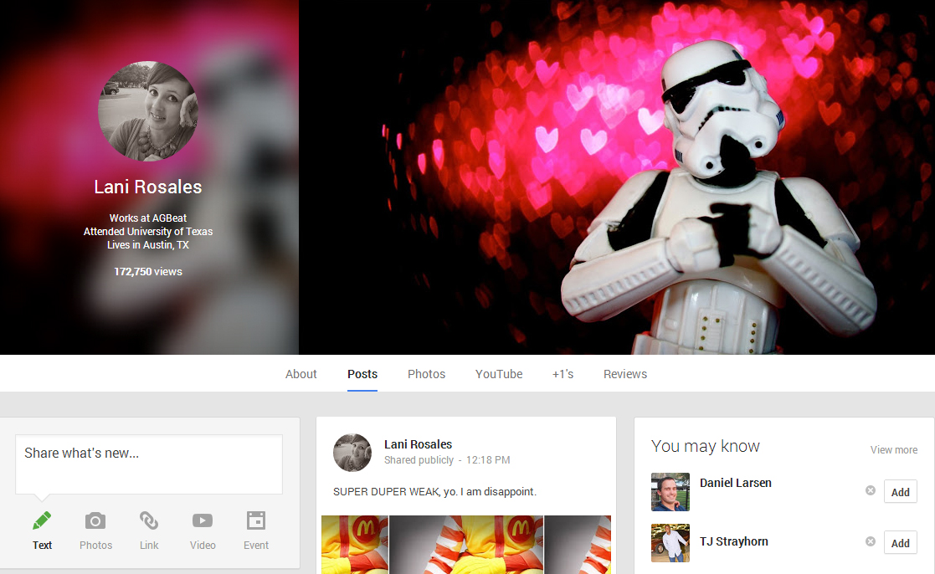
Task: Click View more in You may know
Action: point(893,450)
